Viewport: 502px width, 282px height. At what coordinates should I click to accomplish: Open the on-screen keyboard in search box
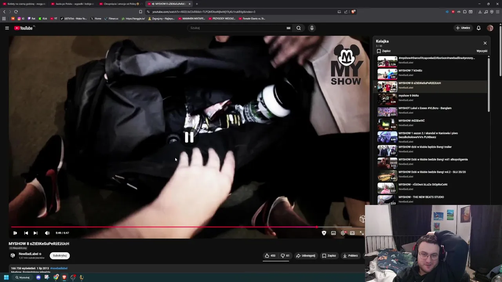(288, 28)
